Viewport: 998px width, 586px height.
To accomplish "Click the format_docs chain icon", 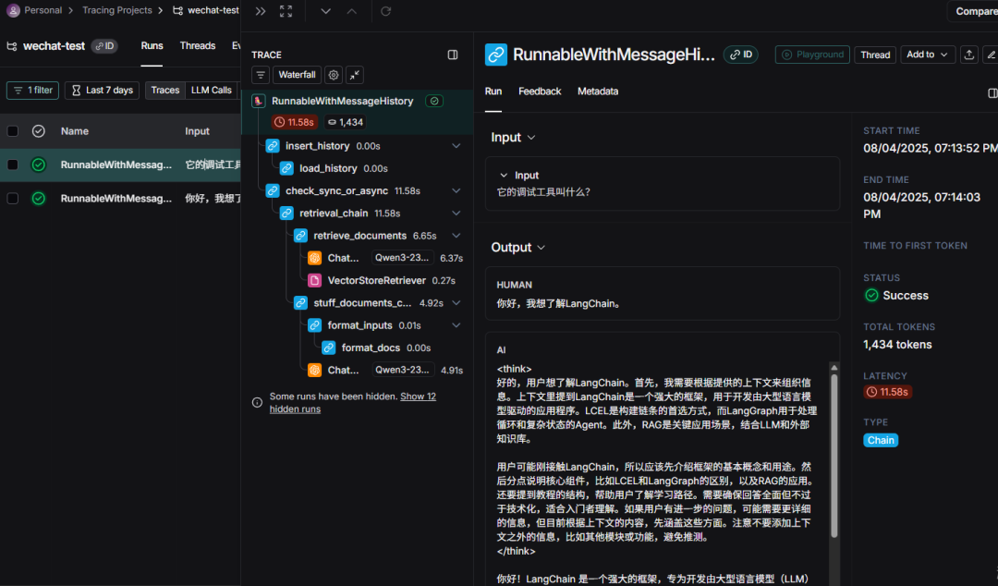I will [328, 348].
